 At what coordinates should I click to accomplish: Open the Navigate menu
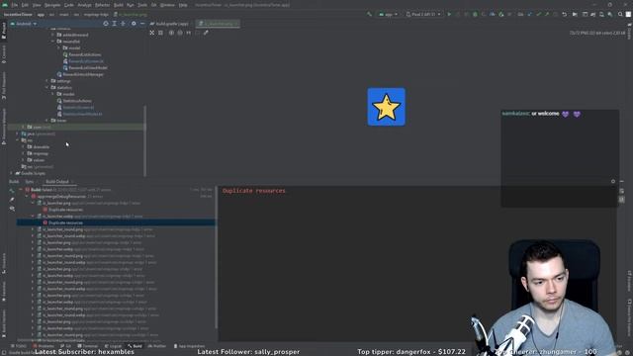tap(52, 5)
